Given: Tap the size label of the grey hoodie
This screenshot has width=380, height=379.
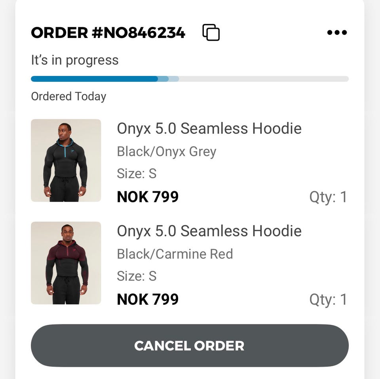Looking at the screenshot, I should point(137,173).
